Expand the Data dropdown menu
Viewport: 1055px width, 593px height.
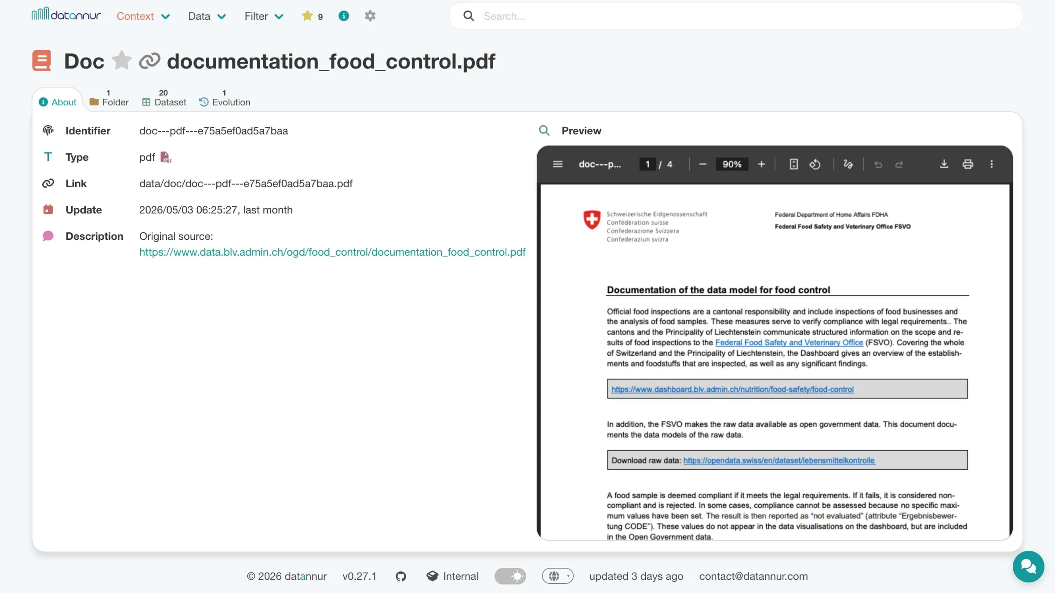[x=207, y=16]
